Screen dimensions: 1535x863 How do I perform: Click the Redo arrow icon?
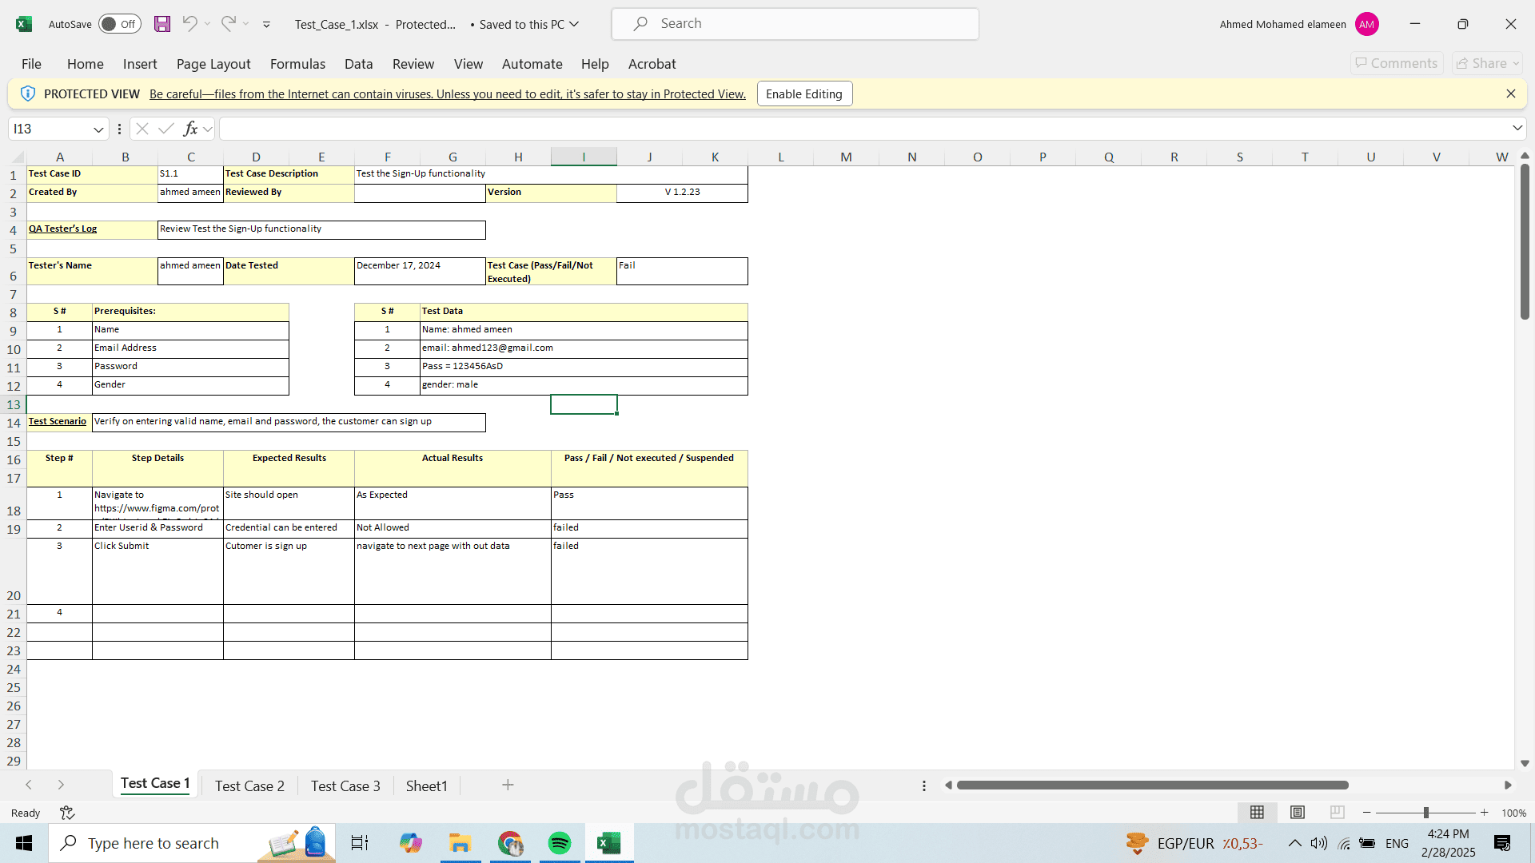pos(229,24)
